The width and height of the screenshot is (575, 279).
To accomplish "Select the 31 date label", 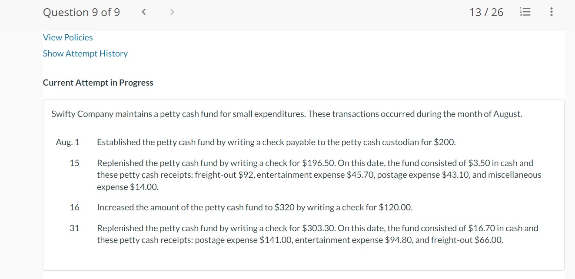I will pos(74,228).
